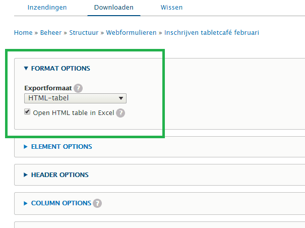This screenshot has width=305, height=228.
Task: Select the Downloaden tab
Action: click(114, 8)
